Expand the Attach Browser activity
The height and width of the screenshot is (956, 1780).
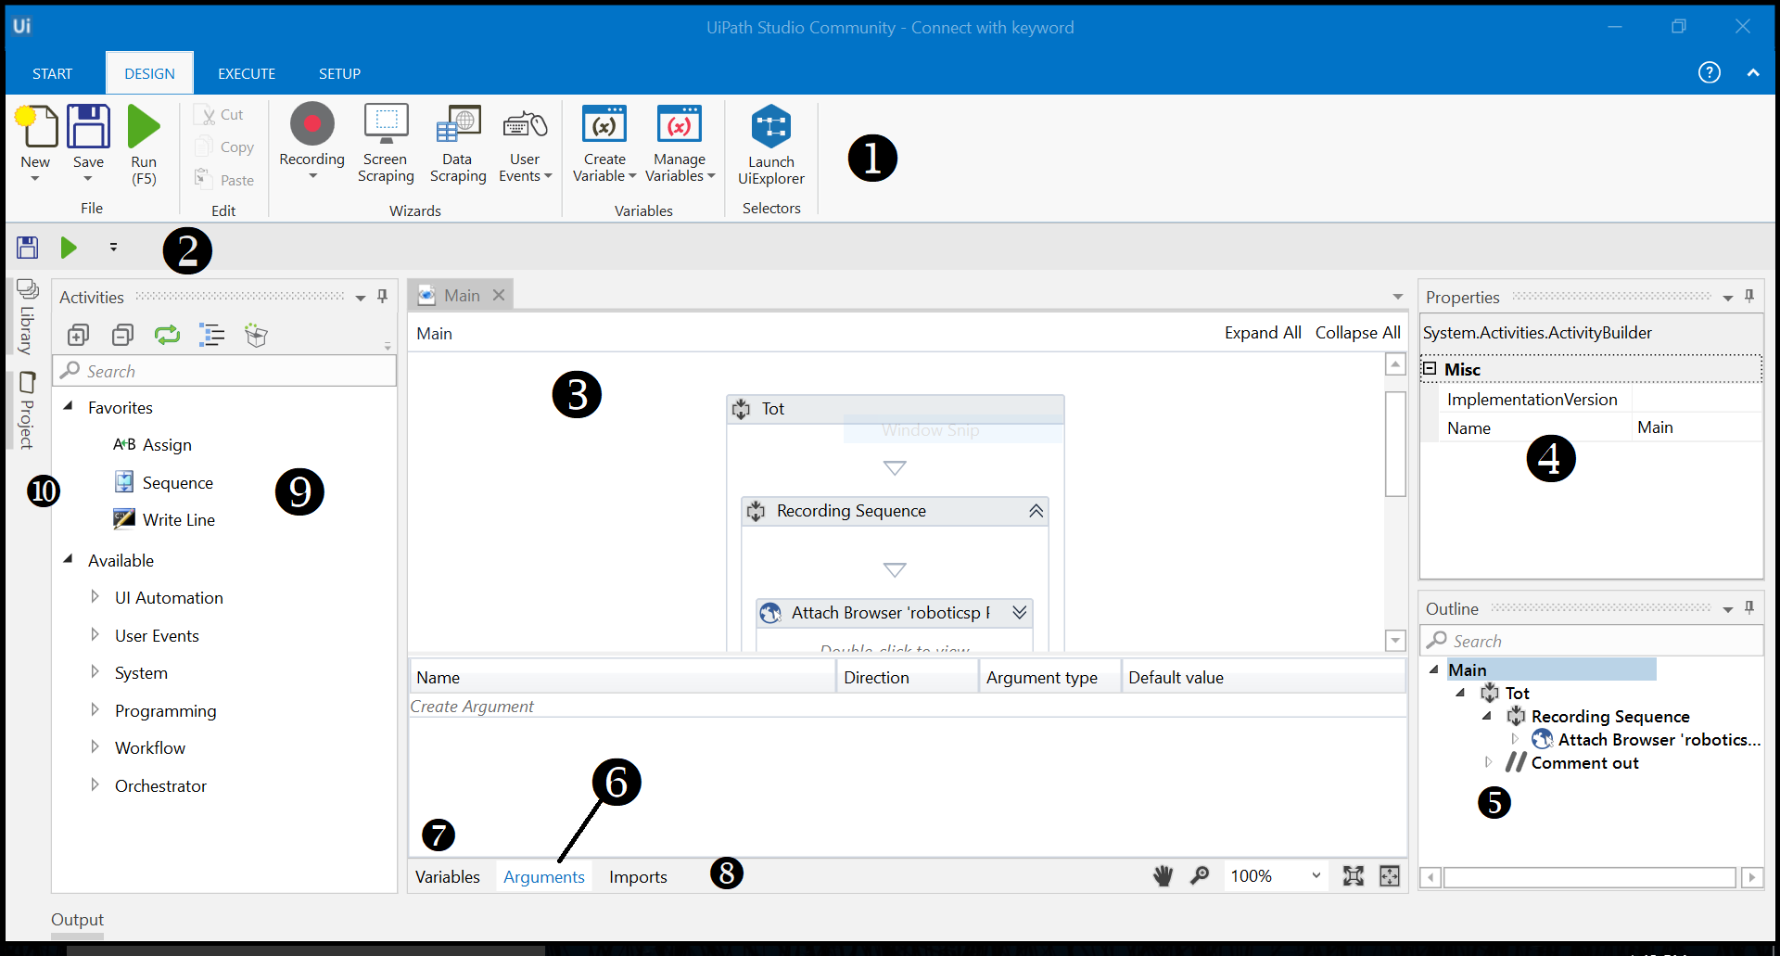tap(1020, 612)
